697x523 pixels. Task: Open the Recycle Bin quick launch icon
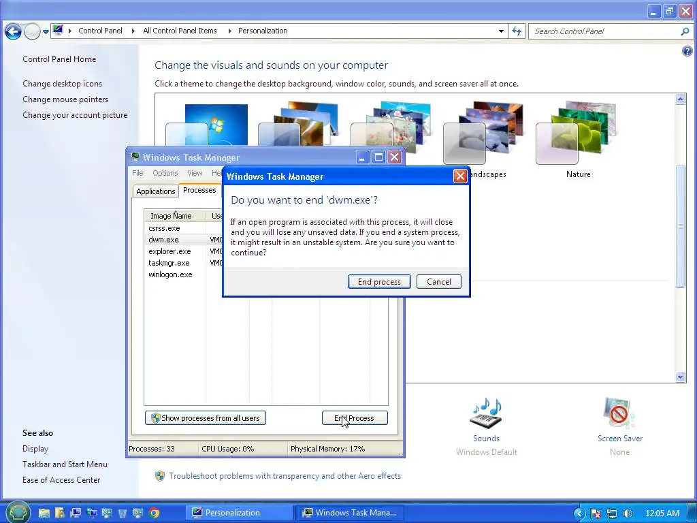[x=123, y=513]
